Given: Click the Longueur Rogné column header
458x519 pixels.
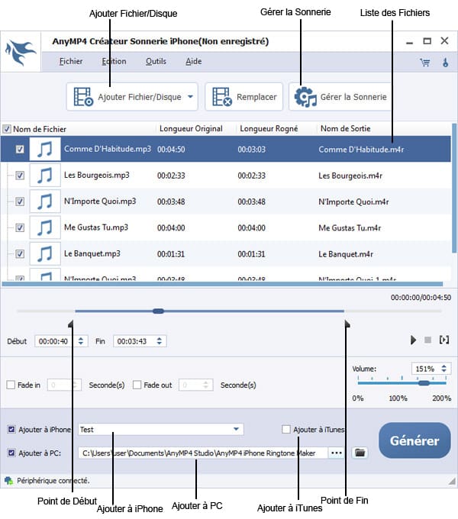Looking at the screenshot, I should click(x=269, y=128).
